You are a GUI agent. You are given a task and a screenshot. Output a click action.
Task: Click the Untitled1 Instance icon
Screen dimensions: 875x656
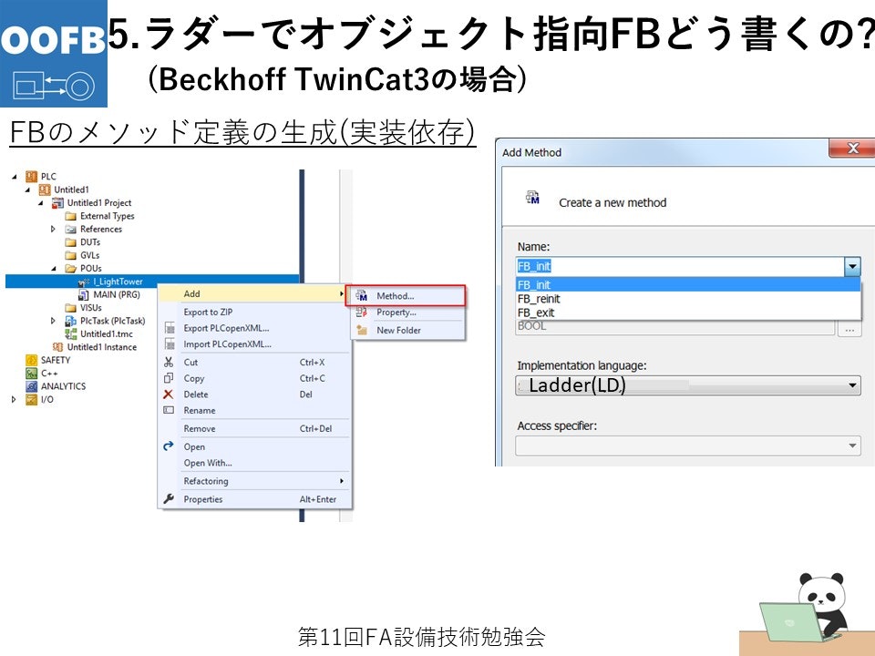click(58, 347)
